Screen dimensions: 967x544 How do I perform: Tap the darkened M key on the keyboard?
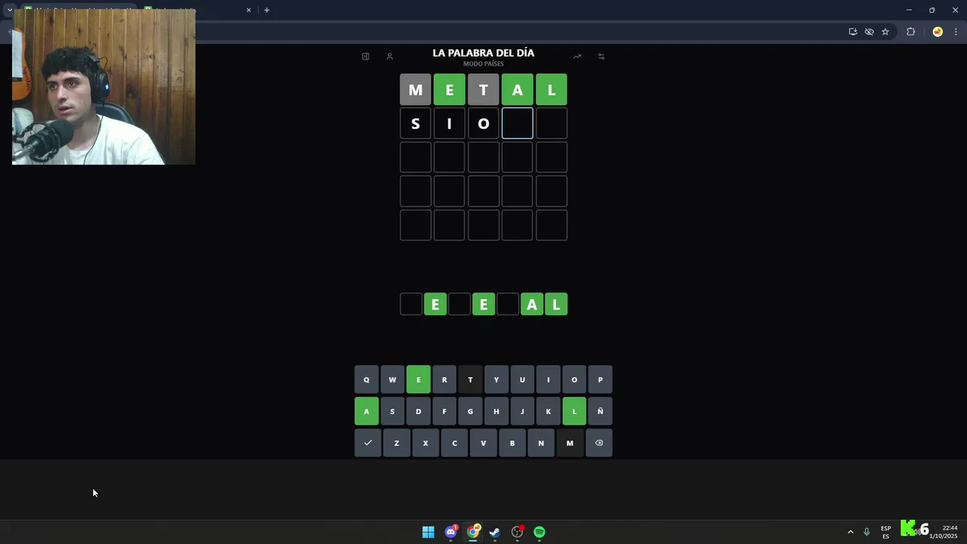point(570,443)
